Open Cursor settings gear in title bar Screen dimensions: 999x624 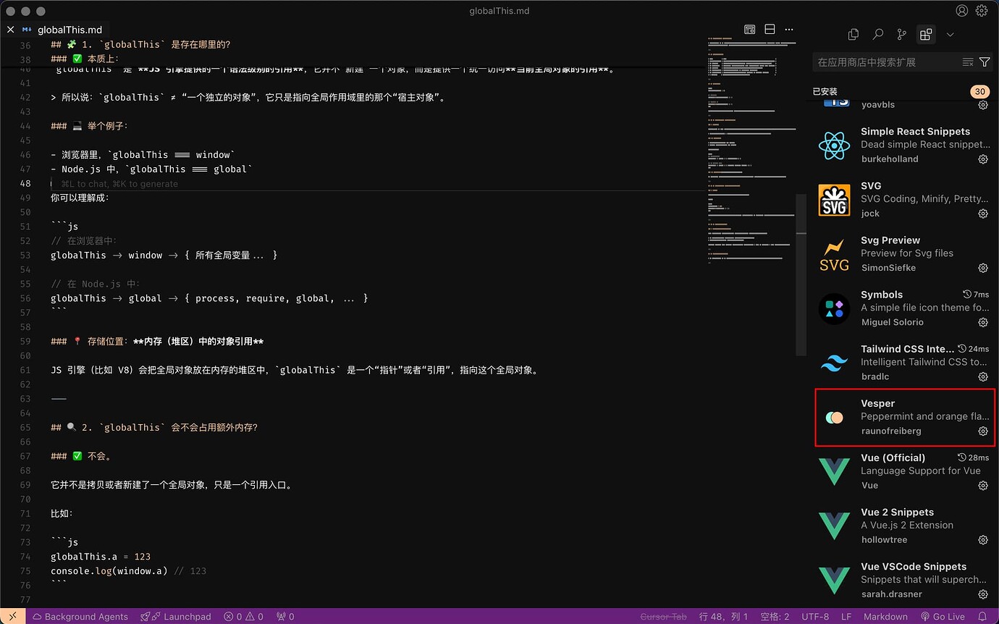[982, 11]
